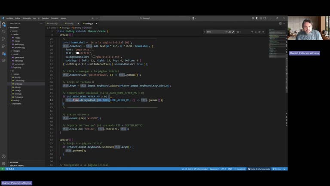Click the cursor position indicator in status bar

[x=195, y=169]
